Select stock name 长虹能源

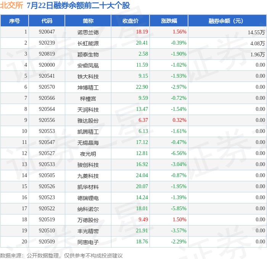(x=88, y=43)
